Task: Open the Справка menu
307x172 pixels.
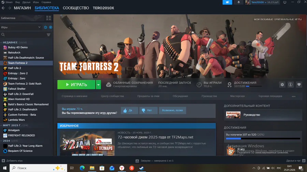Action: click(46, 2)
